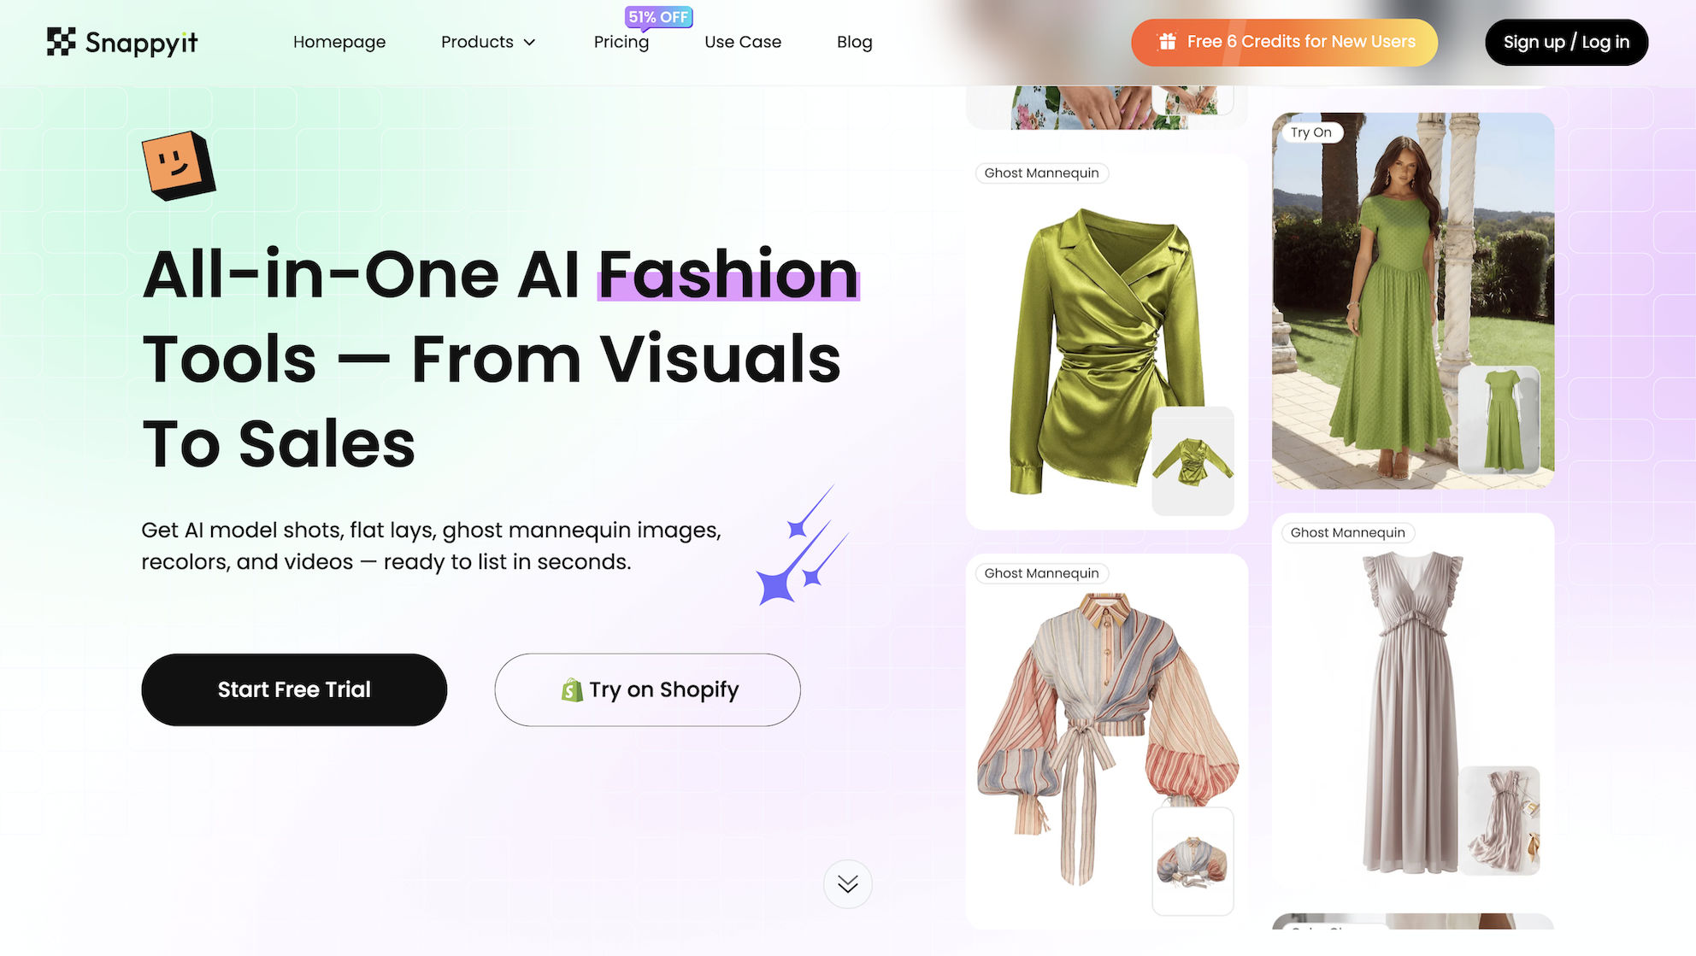Click the gift icon in credits banner
The image size is (1696, 956).
[1167, 42]
